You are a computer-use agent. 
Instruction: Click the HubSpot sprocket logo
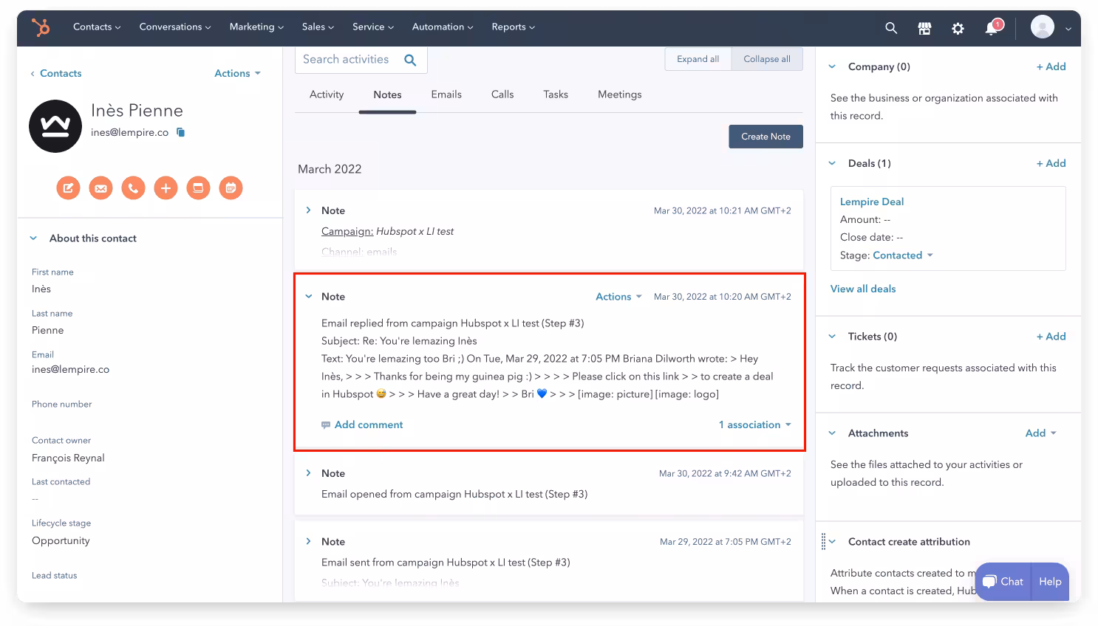point(41,27)
